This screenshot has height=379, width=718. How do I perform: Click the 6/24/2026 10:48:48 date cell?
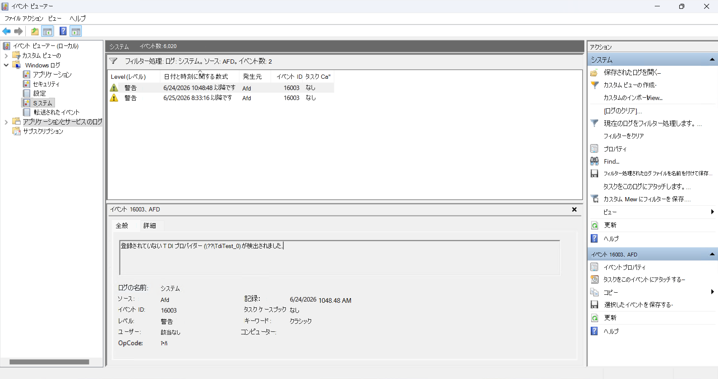[199, 88]
